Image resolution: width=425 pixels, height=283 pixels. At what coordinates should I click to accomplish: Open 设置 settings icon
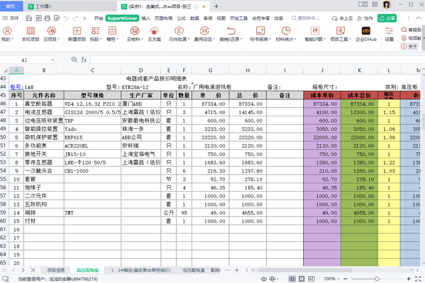389,34
